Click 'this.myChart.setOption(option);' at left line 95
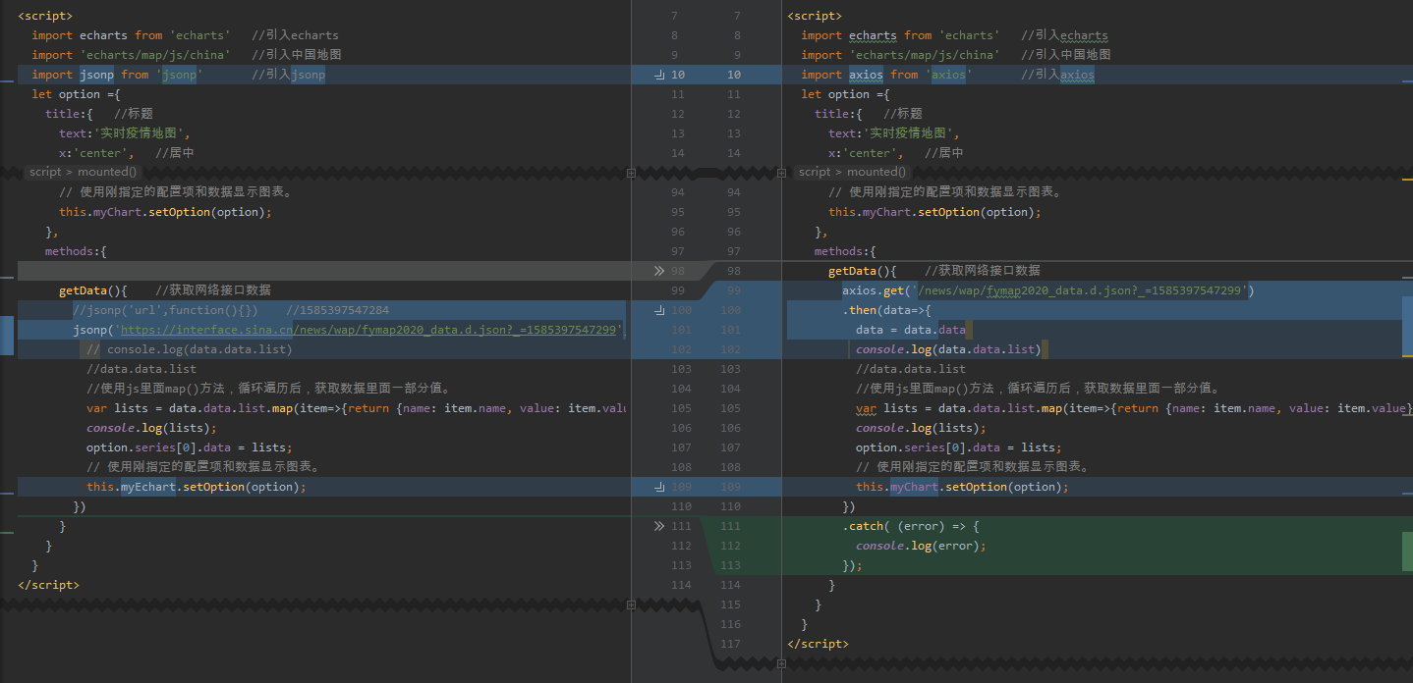 (165, 212)
